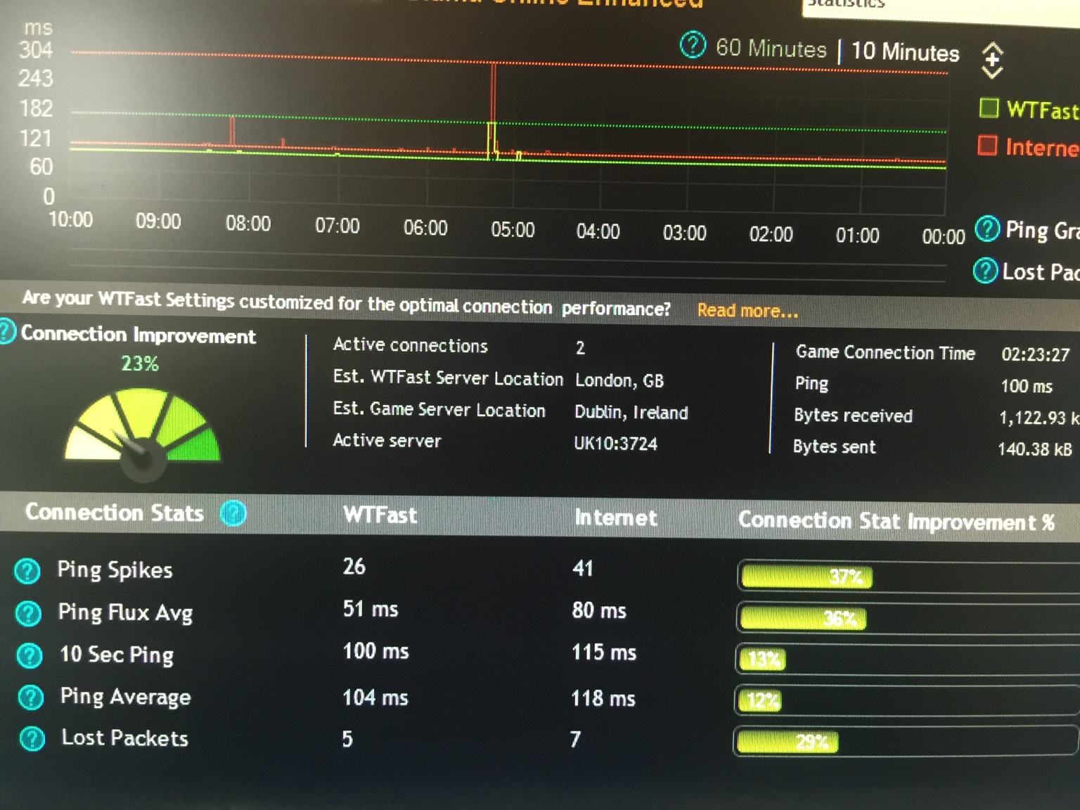The image size is (1080, 810).
Task: Click the 37% Ping Spikes improvement bar
Action: (806, 577)
